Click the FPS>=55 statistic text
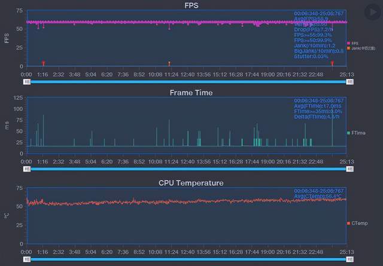Screen dimensions: 383x266 click(x=313, y=35)
